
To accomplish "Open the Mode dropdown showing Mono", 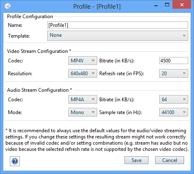I will coord(83,112).
